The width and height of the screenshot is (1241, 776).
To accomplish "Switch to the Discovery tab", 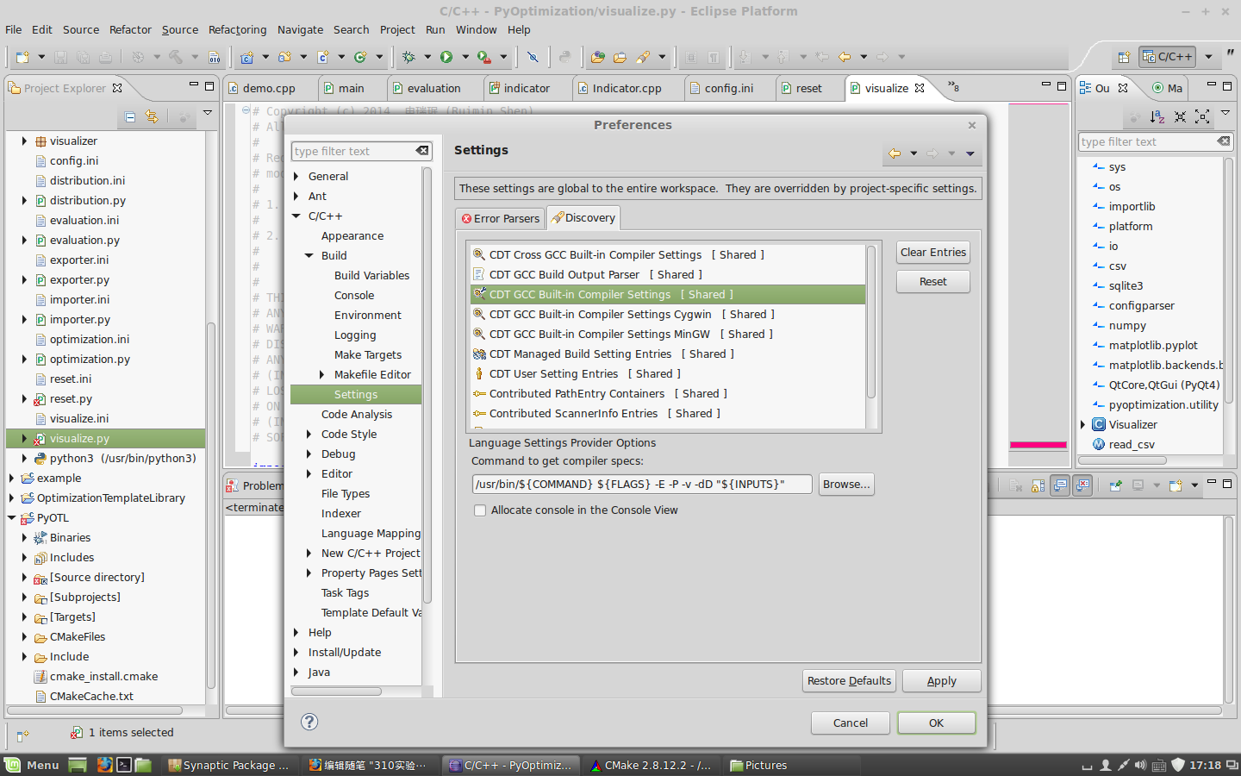I will (x=583, y=217).
